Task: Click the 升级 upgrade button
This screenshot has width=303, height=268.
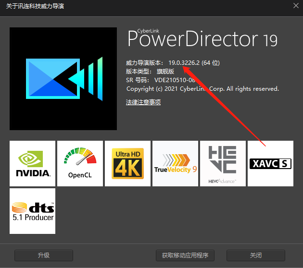Action: coord(44,256)
